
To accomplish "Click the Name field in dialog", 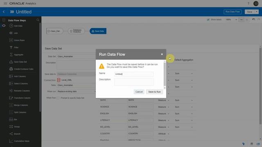I will pyautogui.click(x=134, y=74).
